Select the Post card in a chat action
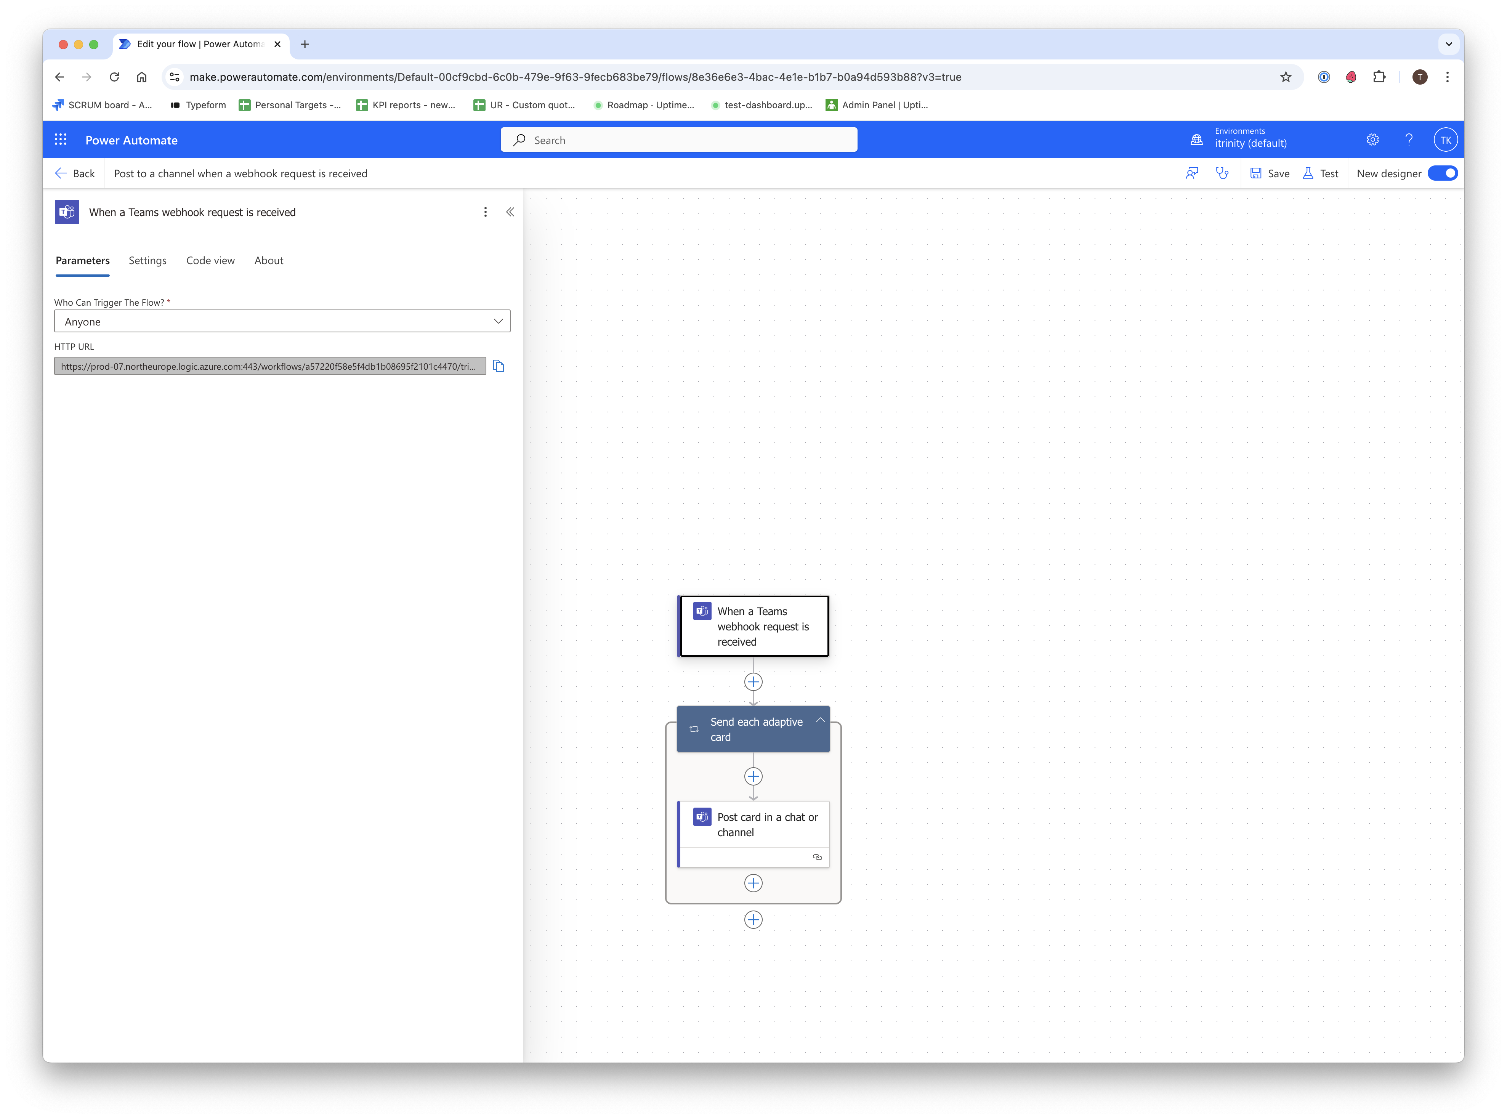 click(753, 835)
